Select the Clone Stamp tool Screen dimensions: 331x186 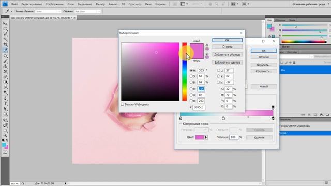(x=5, y=67)
